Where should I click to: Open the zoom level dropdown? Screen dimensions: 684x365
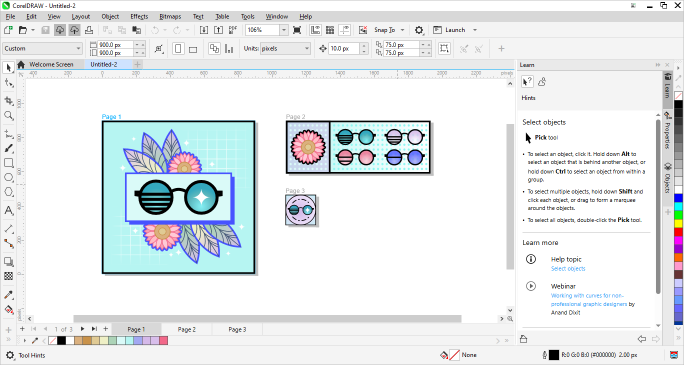click(283, 30)
